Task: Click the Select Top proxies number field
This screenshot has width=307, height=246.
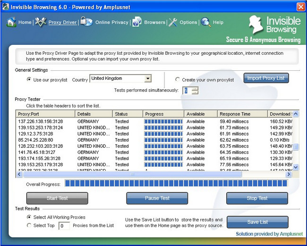Action: [x=64, y=226]
